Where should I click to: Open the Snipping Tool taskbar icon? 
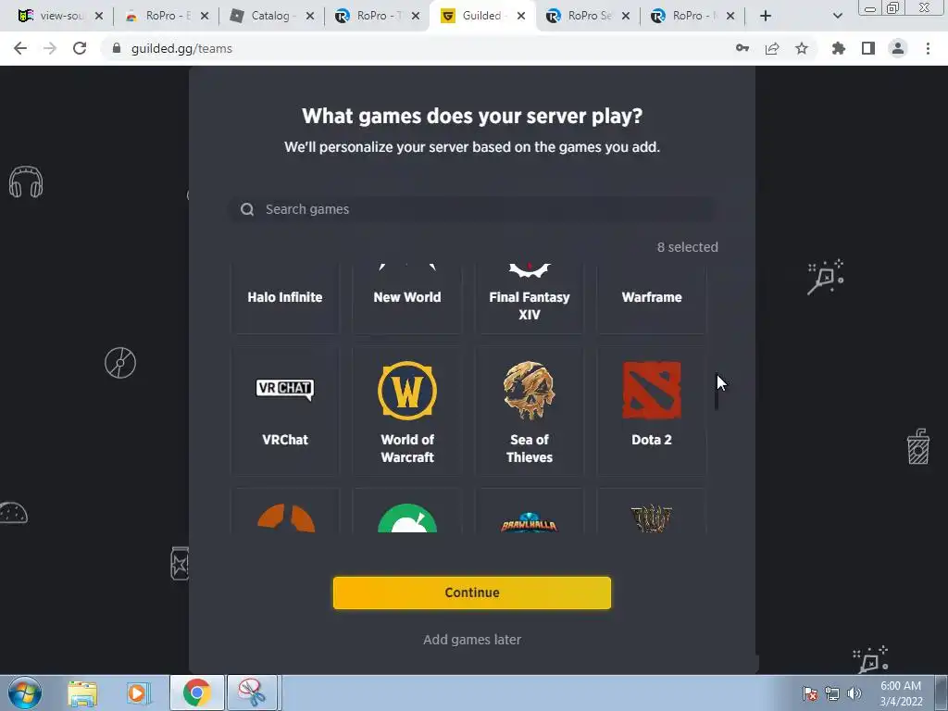click(x=252, y=692)
